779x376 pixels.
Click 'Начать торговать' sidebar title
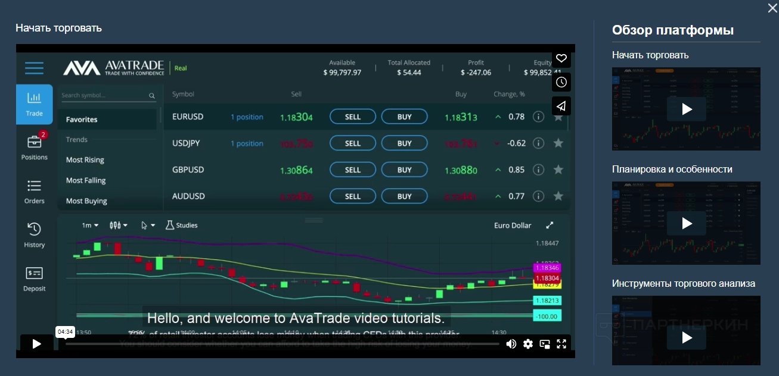[650, 55]
